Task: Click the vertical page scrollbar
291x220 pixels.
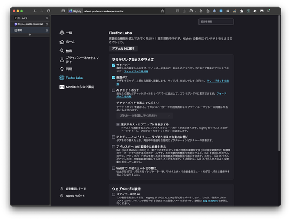Action: click(x=279, y=83)
